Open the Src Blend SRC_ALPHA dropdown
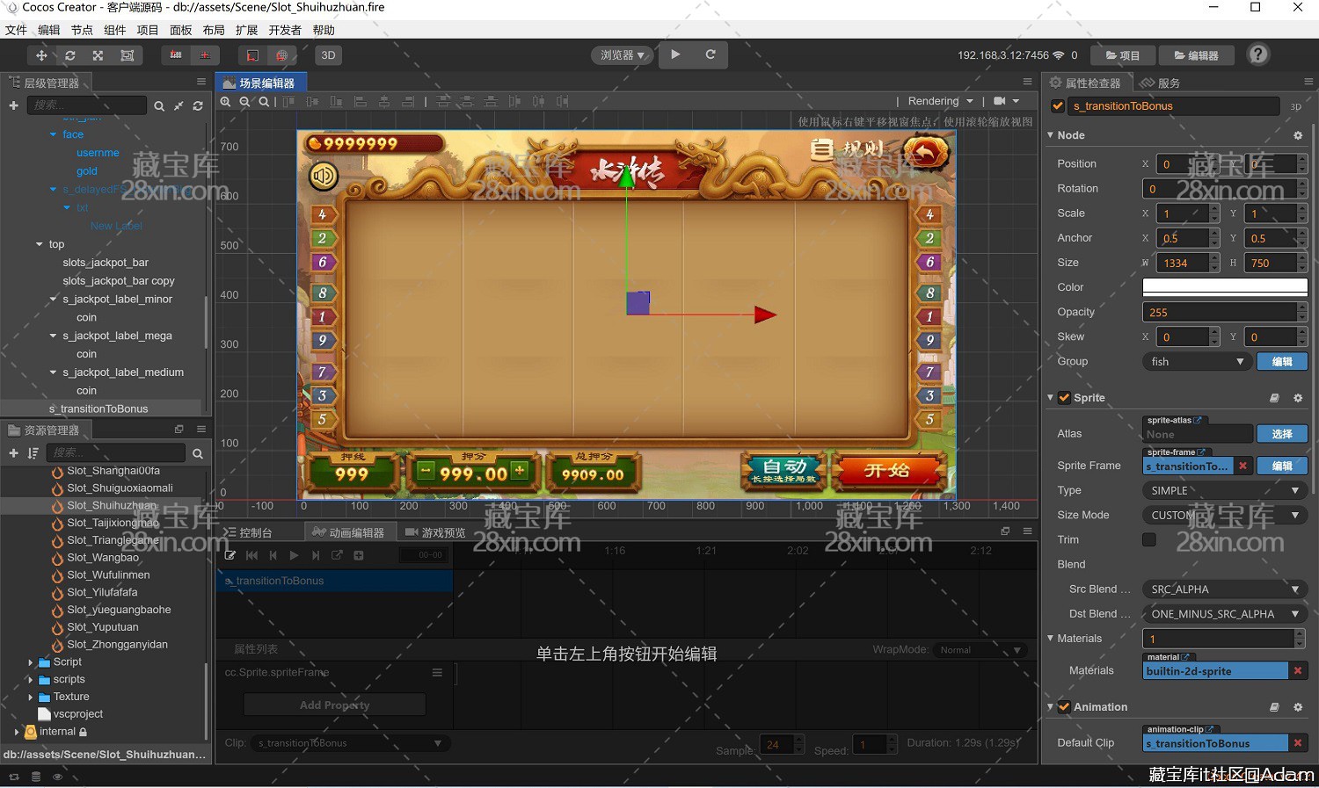 point(1224,589)
